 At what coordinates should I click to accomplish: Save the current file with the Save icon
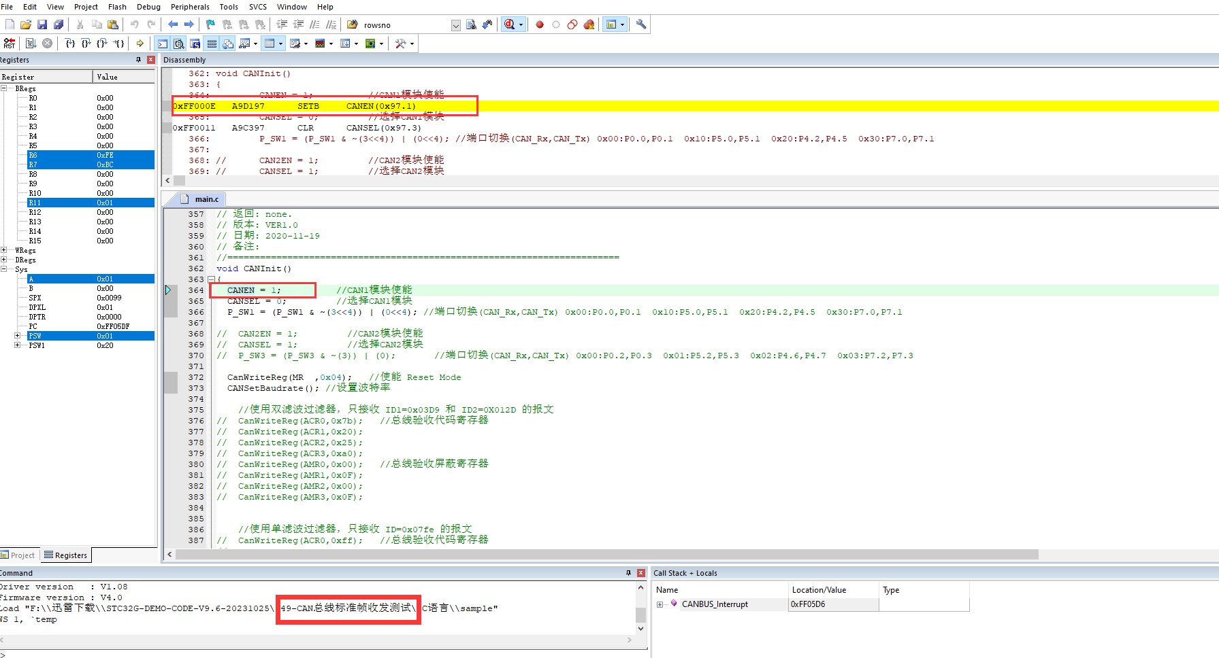pyautogui.click(x=42, y=24)
